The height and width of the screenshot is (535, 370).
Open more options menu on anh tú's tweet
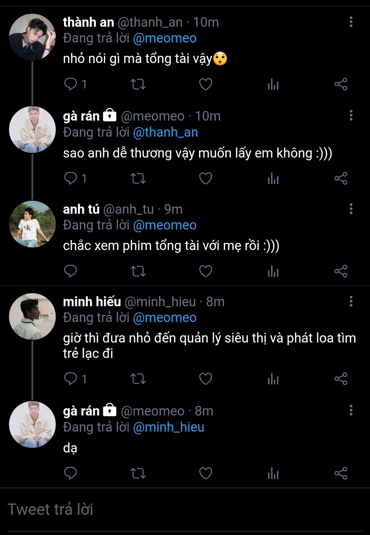tap(351, 209)
